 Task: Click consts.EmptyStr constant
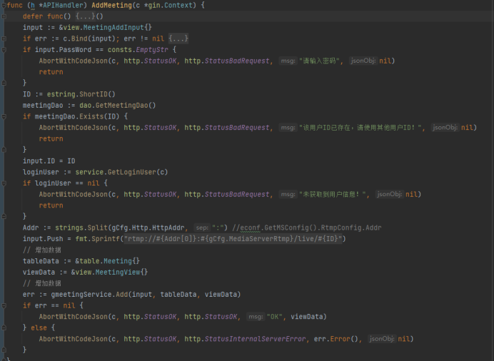[138, 50]
